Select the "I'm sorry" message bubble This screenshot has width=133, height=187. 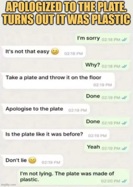click(102, 38)
